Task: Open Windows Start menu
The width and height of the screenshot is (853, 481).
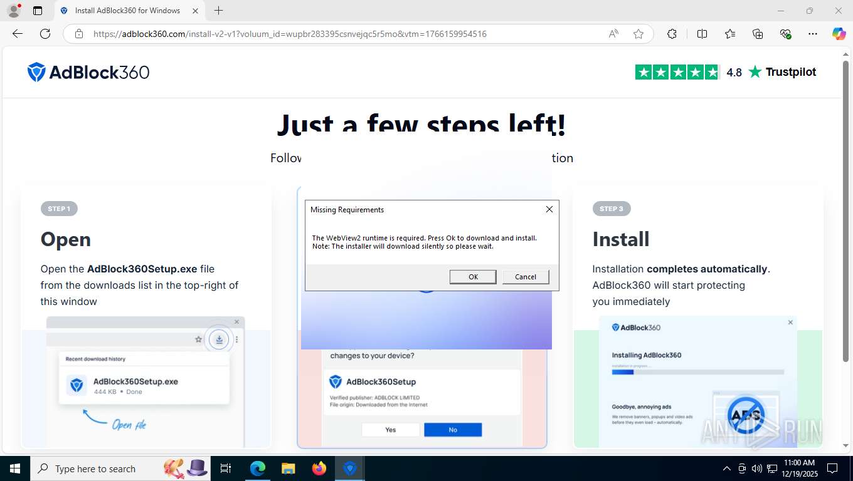Action: click(x=14, y=468)
